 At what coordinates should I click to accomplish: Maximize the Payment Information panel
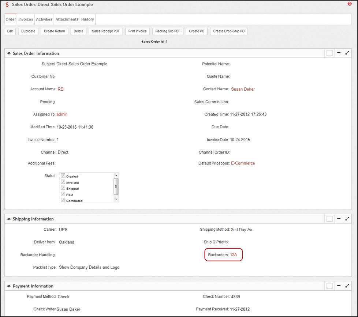[347, 286]
